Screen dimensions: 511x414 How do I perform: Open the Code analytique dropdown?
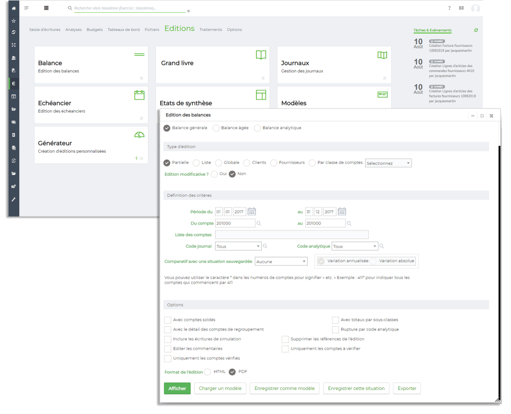pos(355,246)
